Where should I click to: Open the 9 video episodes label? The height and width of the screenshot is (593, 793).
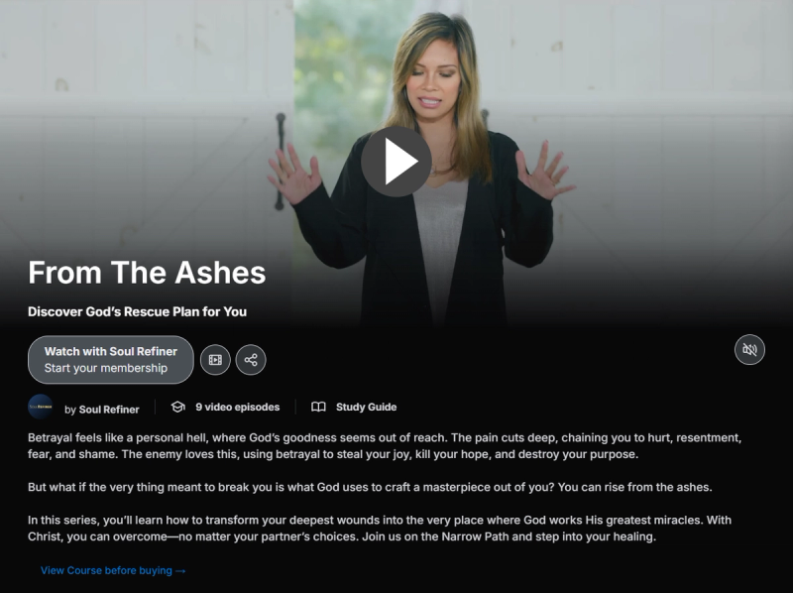click(x=237, y=407)
